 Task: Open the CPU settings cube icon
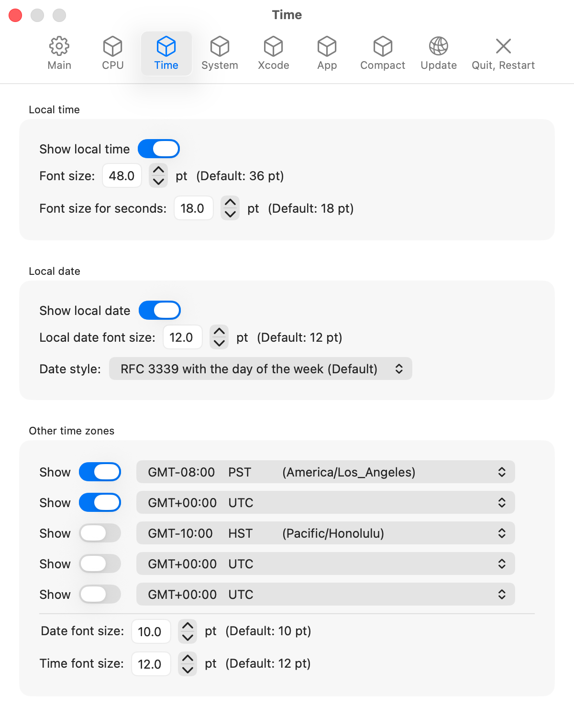113,46
